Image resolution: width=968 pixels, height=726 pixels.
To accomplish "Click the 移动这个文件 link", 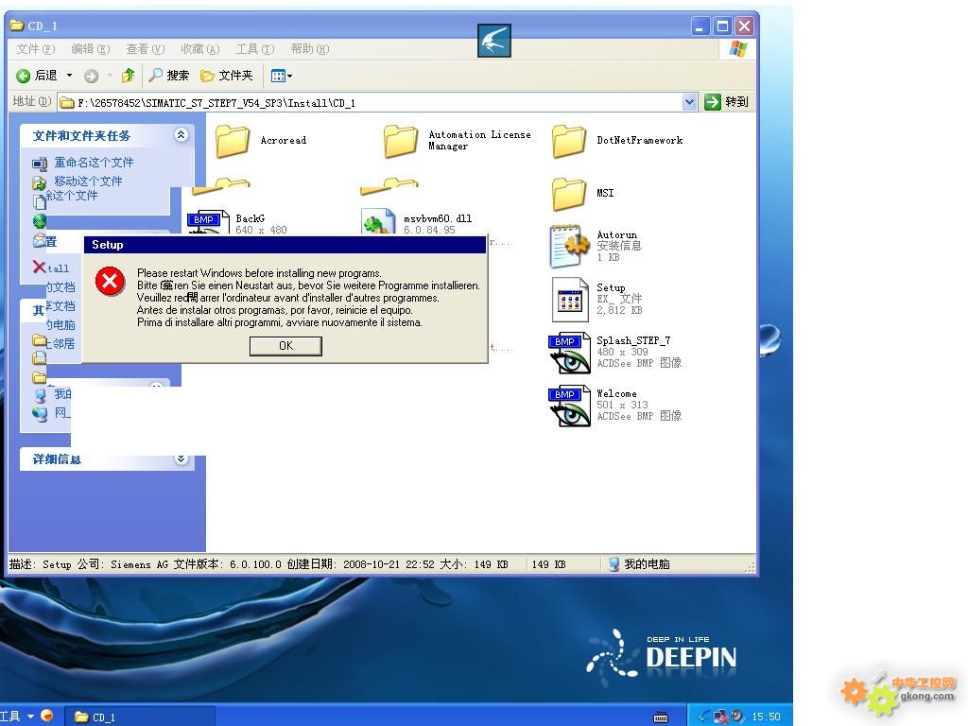I will coord(88,181).
